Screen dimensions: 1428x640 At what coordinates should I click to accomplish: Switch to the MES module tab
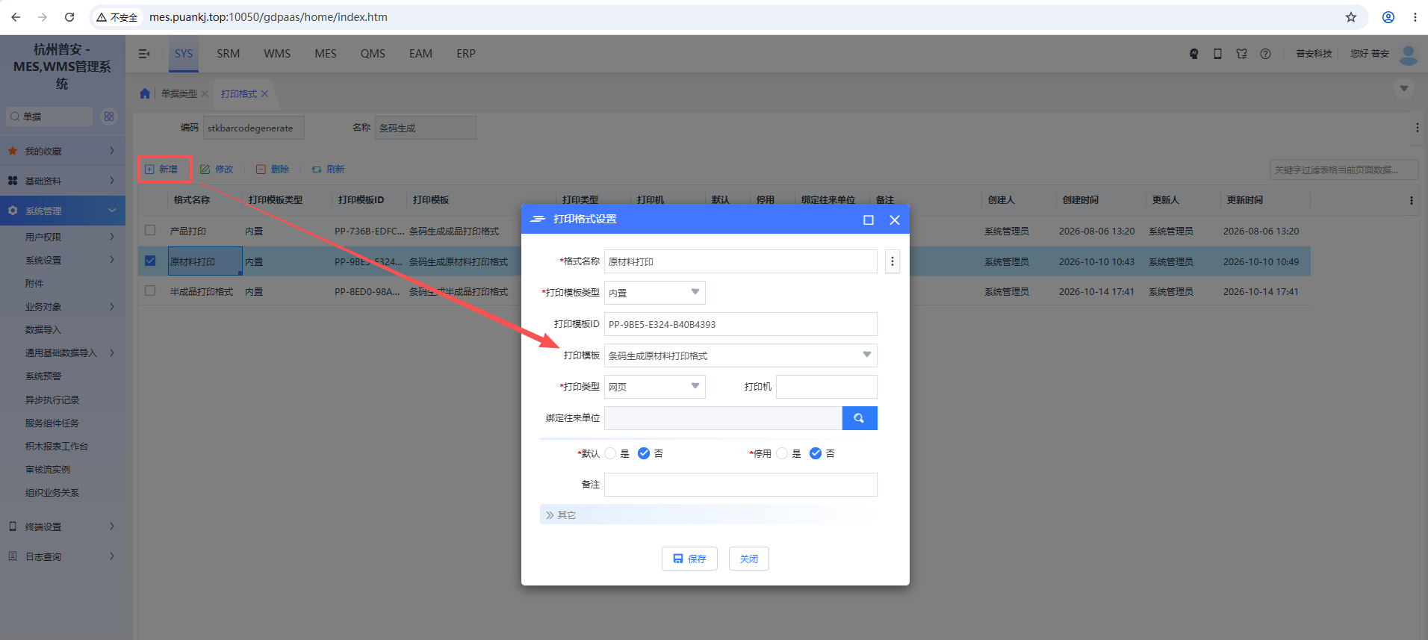[x=326, y=54]
